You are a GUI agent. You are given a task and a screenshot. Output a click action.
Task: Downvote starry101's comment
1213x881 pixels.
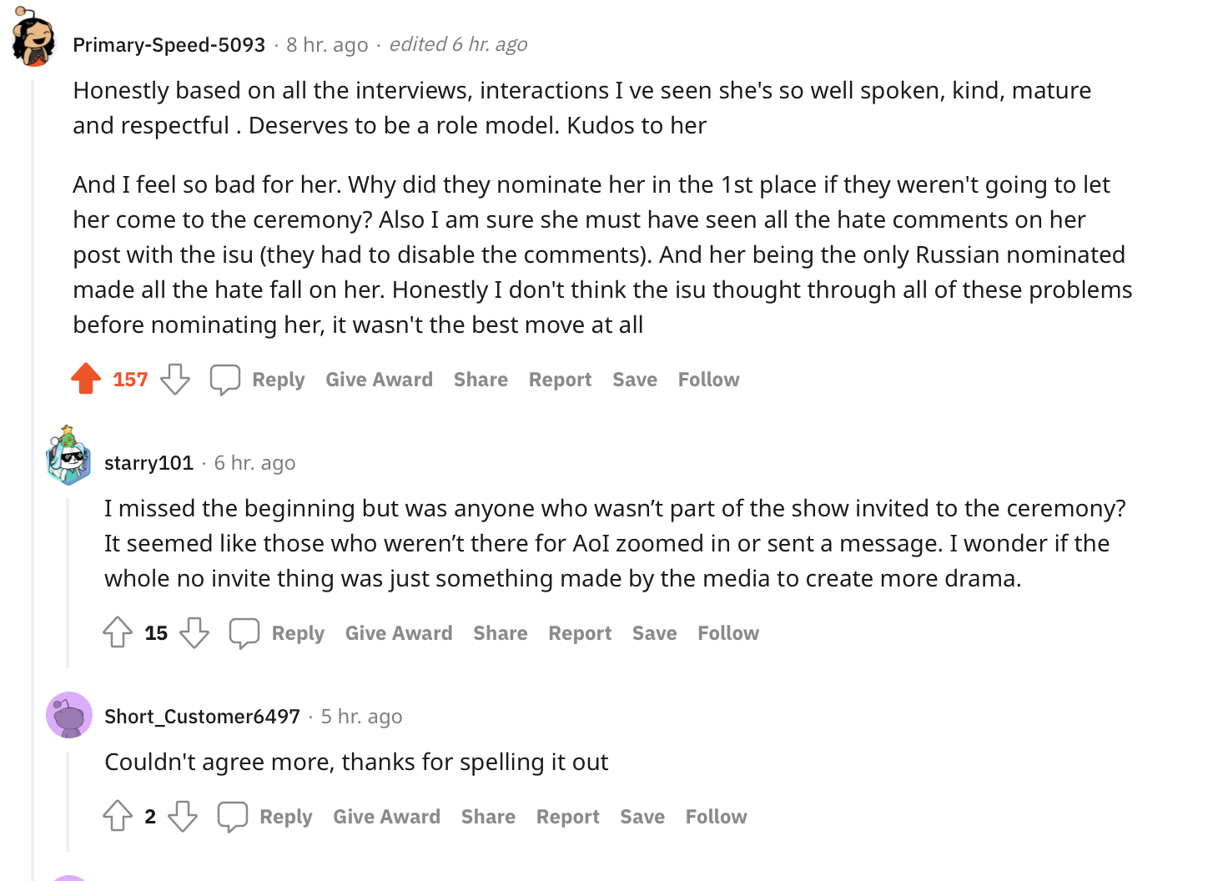[194, 632]
